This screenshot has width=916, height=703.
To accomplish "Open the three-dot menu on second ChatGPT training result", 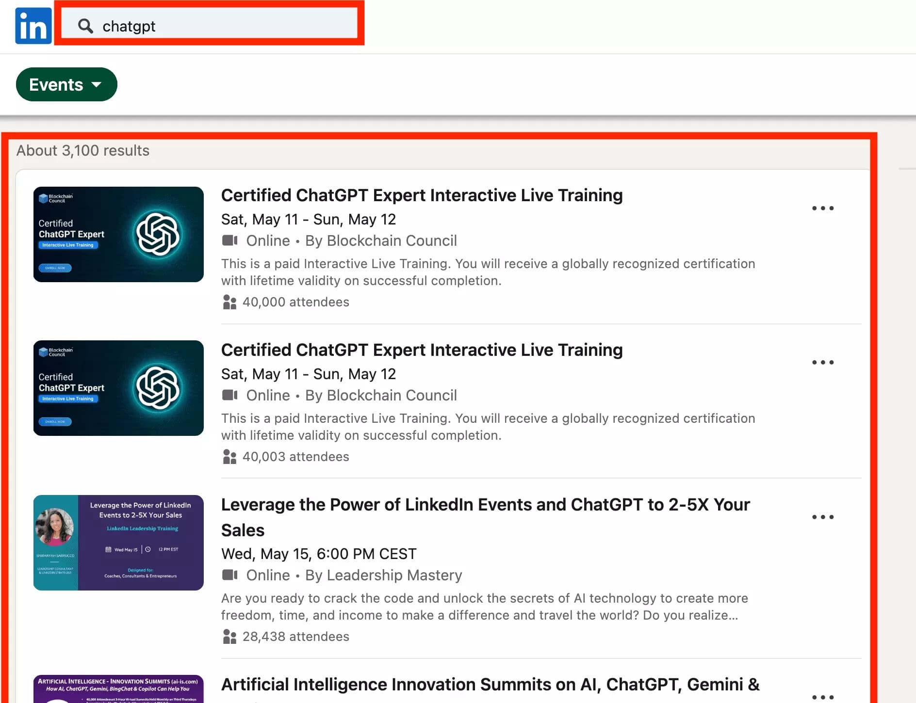I will click(x=823, y=362).
